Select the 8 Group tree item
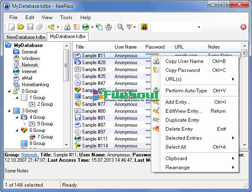 pyautogui.click(x=37, y=143)
